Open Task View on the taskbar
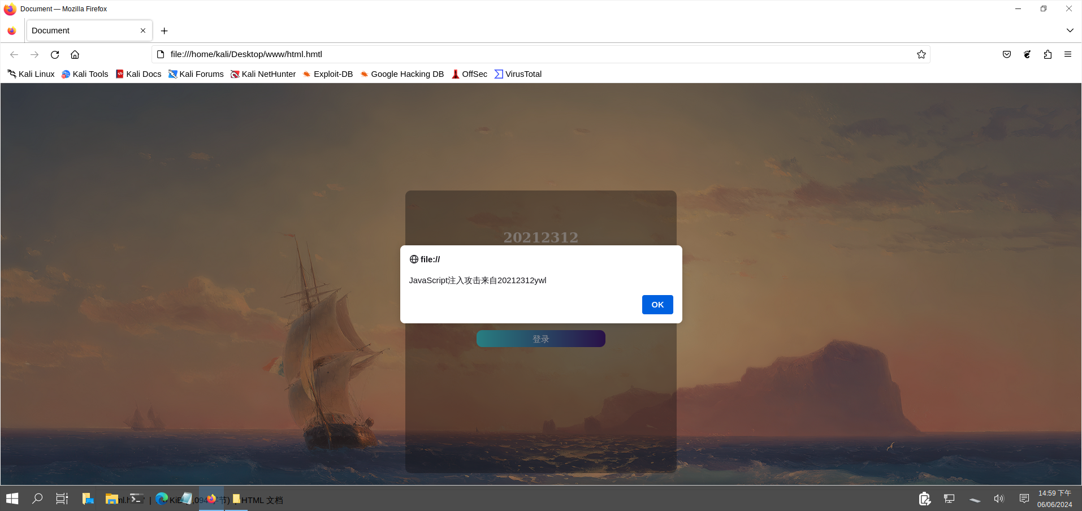Image resolution: width=1082 pixels, height=511 pixels. (62, 499)
